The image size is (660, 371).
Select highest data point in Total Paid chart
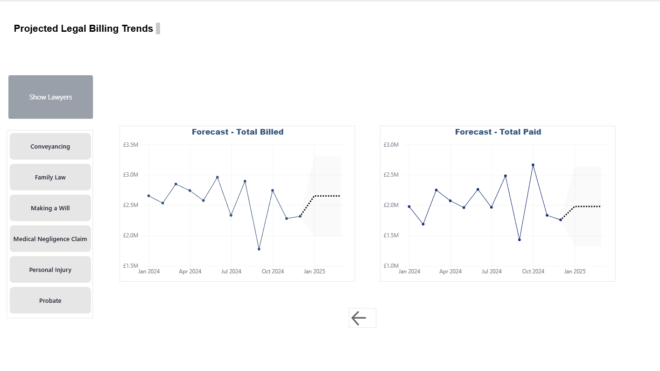coord(533,165)
